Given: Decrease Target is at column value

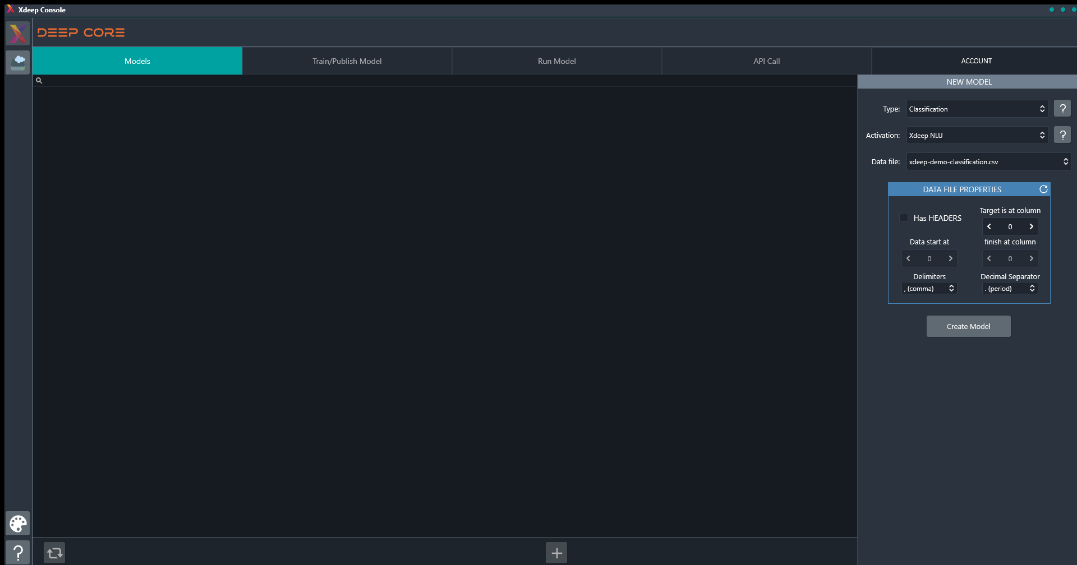Looking at the screenshot, I should tap(989, 226).
